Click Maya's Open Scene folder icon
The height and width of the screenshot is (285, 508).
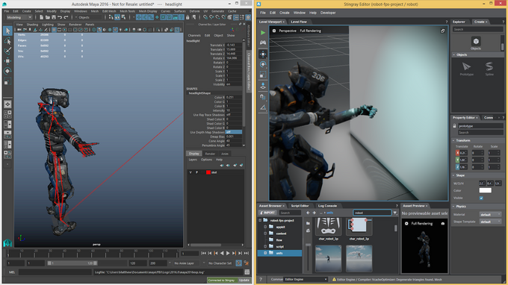click(48, 17)
